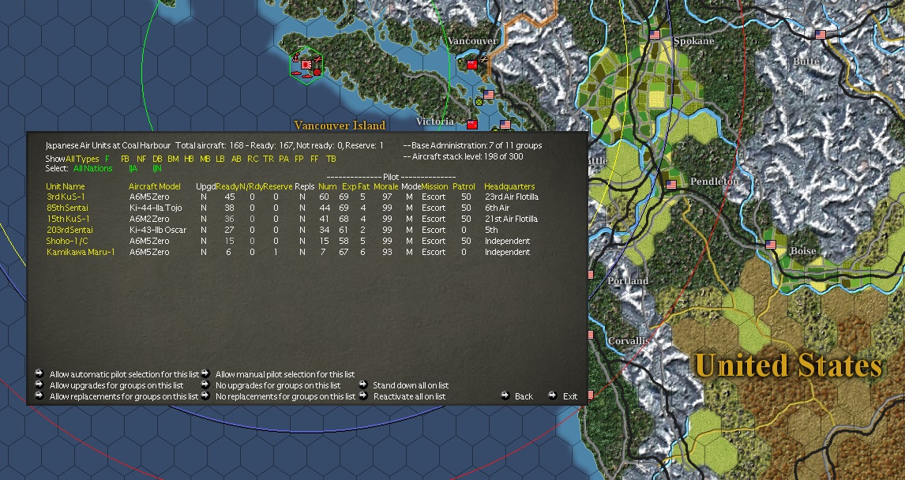This screenshot has height=480, width=905.
Task: Open the Kamikawa Maru-1 air unit
Action: [x=81, y=252]
